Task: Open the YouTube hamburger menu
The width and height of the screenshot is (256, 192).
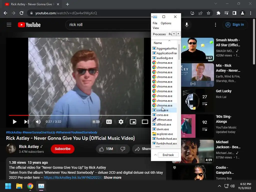Action: point(9,25)
